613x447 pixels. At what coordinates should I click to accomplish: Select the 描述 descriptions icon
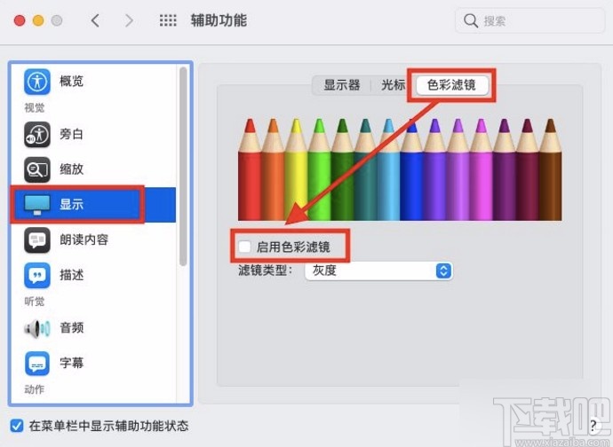pyautogui.click(x=37, y=275)
